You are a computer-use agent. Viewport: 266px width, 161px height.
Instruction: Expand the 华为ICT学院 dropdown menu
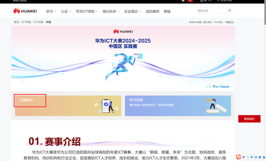tap(87, 11)
